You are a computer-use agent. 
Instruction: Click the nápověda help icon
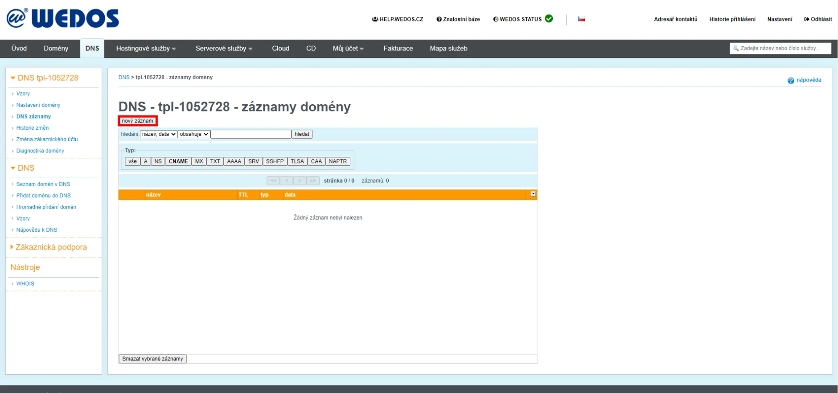[791, 81]
